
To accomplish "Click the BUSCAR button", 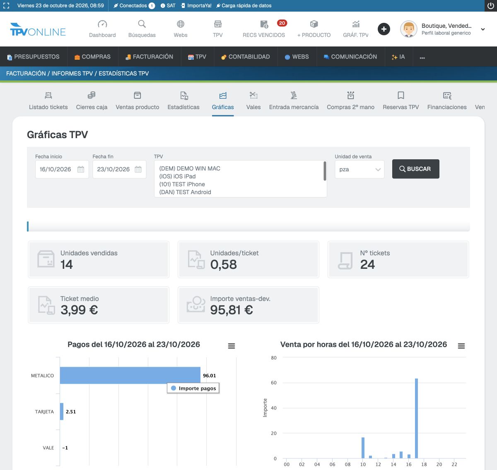I will point(416,169).
